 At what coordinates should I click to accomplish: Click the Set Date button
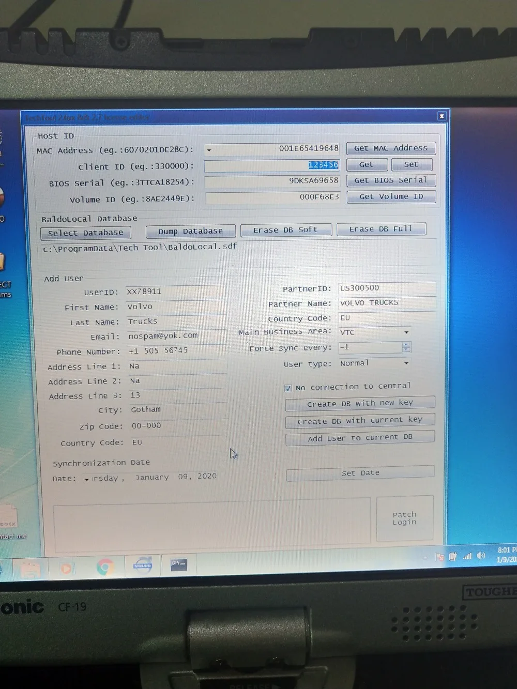(360, 473)
